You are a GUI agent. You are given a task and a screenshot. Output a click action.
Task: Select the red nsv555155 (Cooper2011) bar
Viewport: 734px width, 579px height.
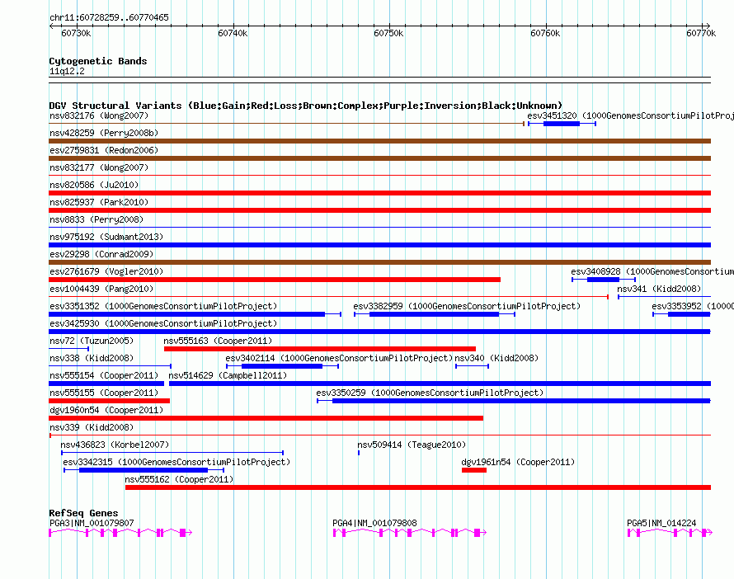109,401
